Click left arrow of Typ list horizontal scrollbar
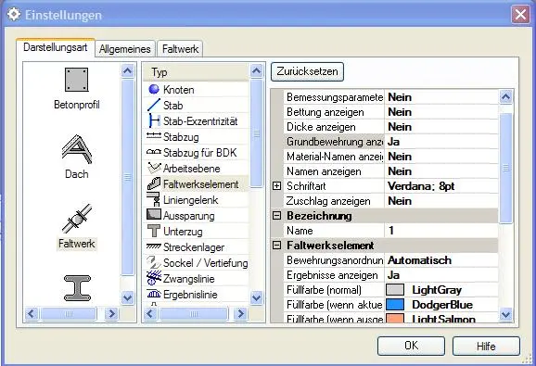The width and height of the screenshot is (536, 366). [x=150, y=313]
